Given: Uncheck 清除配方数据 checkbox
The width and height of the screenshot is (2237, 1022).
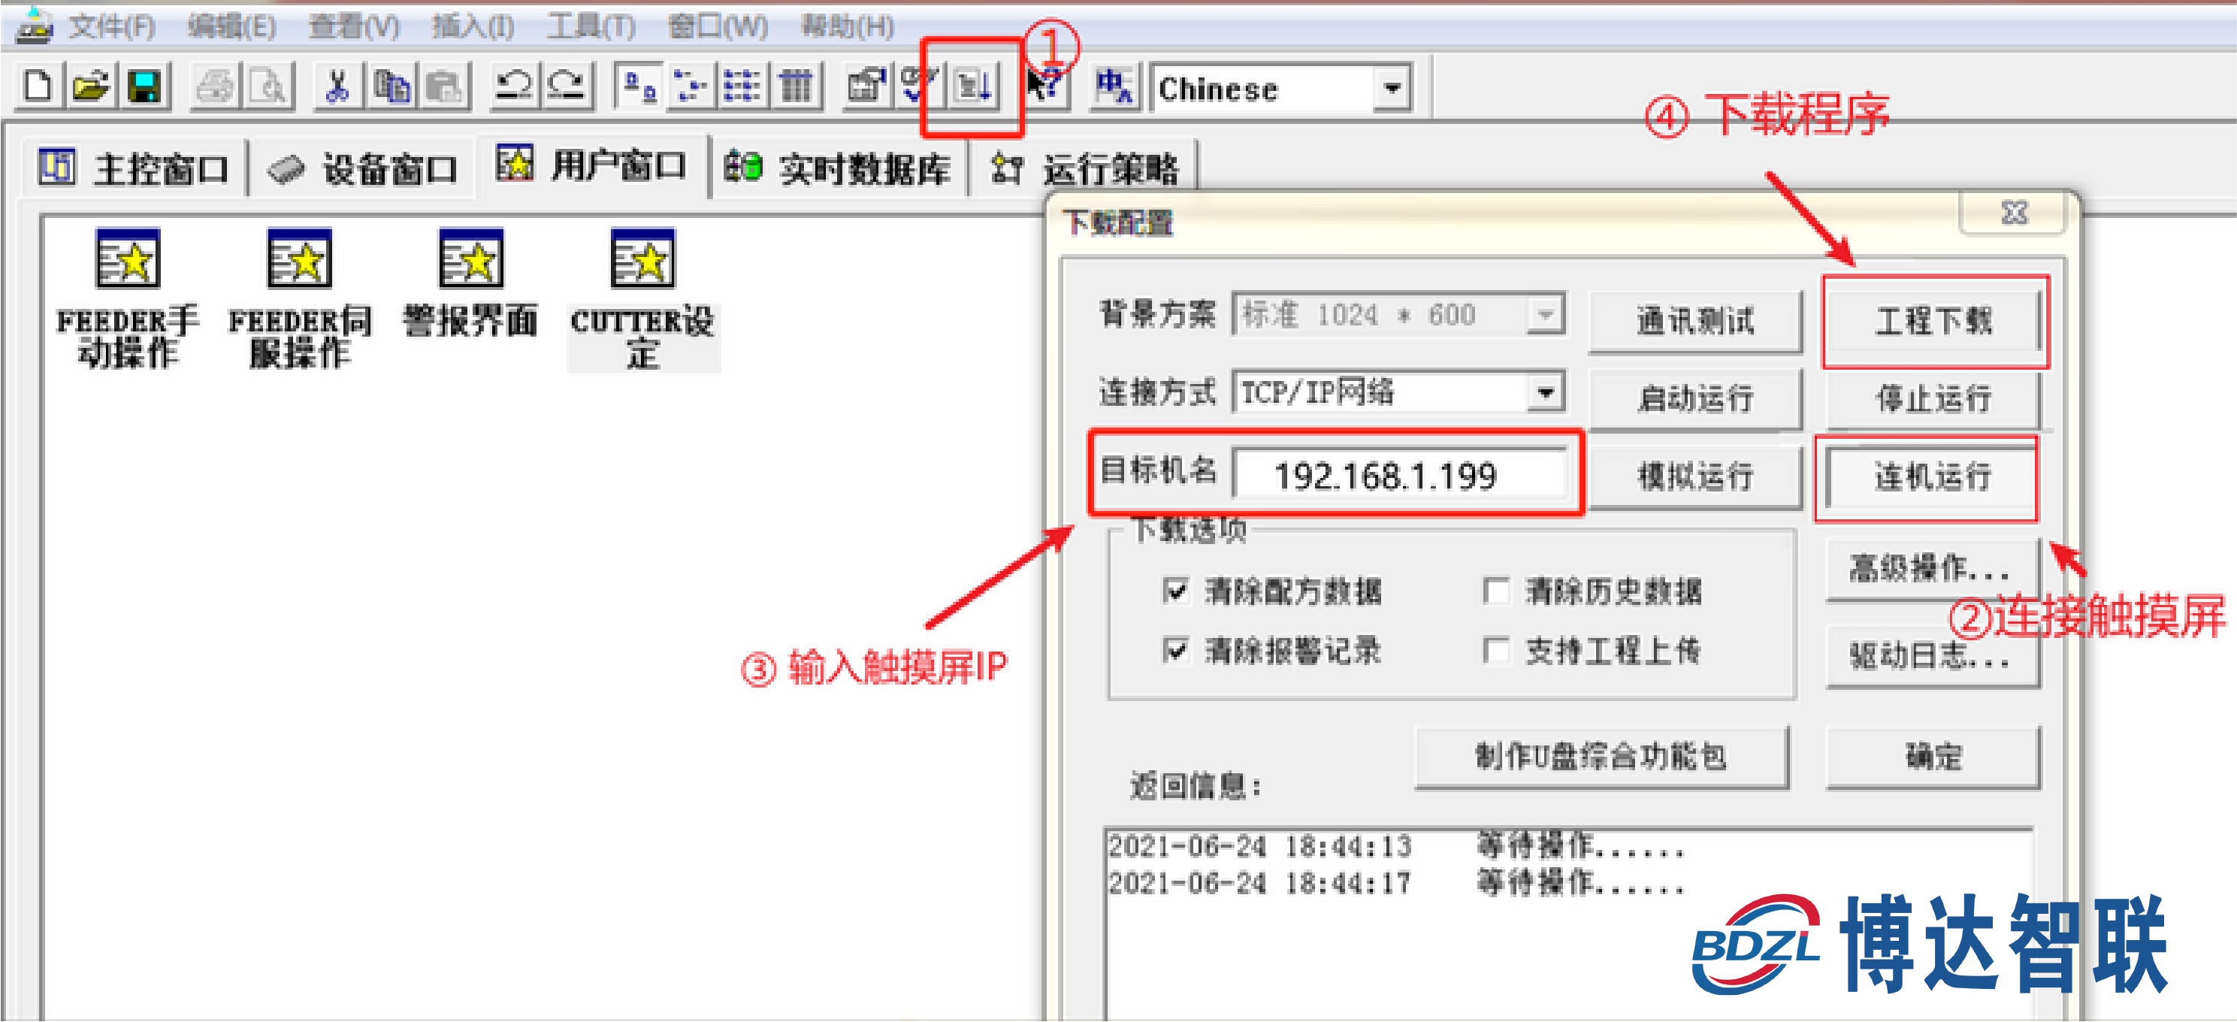Looking at the screenshot, I should pyautogui.click(x=1175, y=591).
